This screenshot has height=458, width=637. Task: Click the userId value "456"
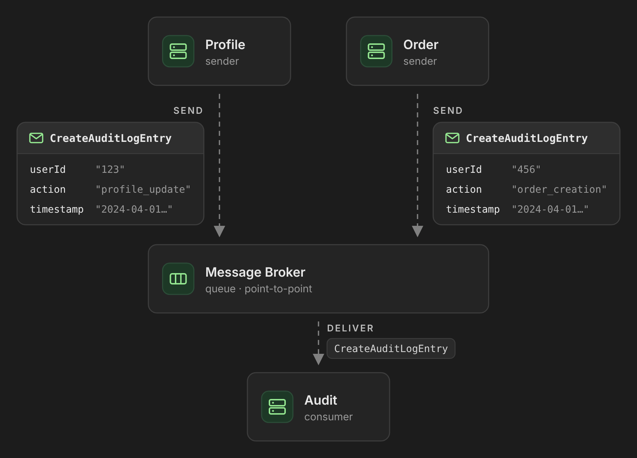click(526, 170)
